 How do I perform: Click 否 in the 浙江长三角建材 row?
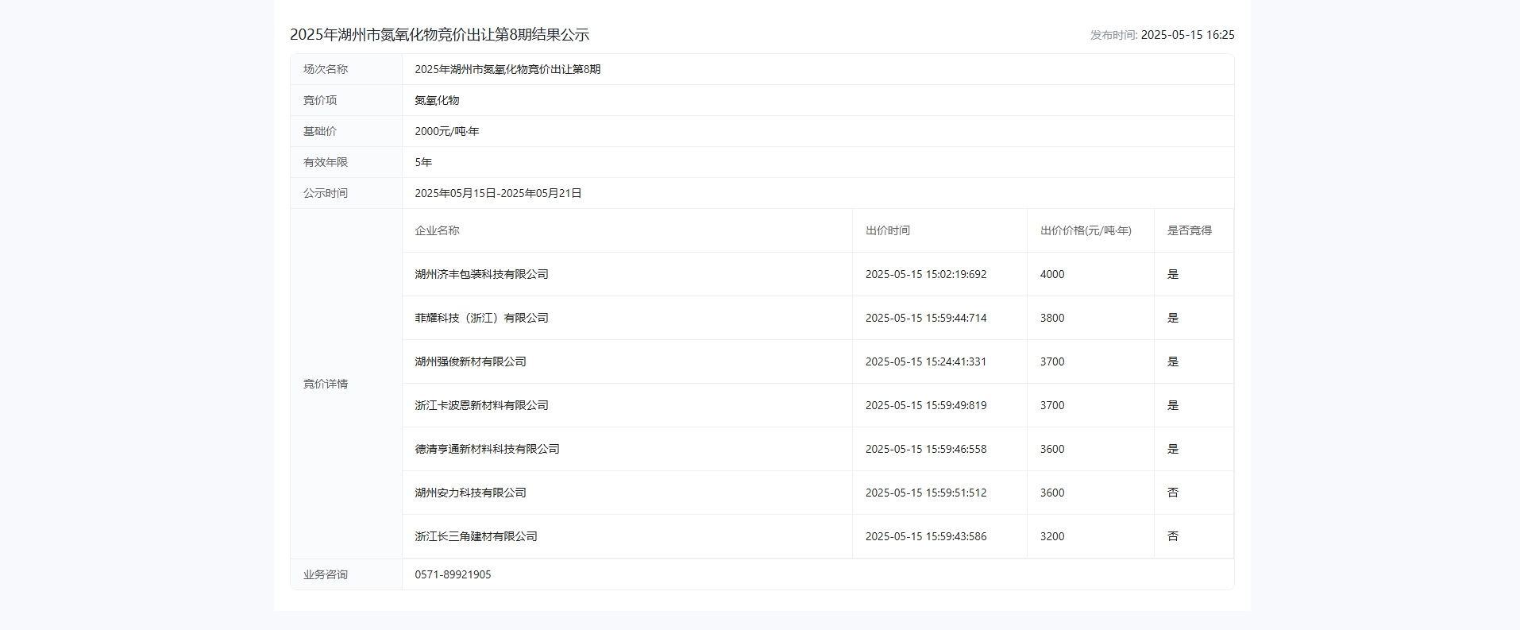tap(1173, 536)
